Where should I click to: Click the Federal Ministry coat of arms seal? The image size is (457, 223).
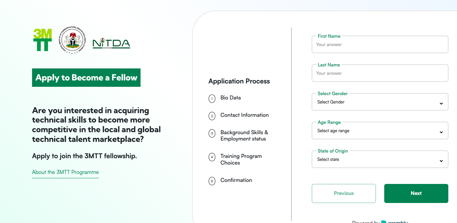(x=72, y=40)
